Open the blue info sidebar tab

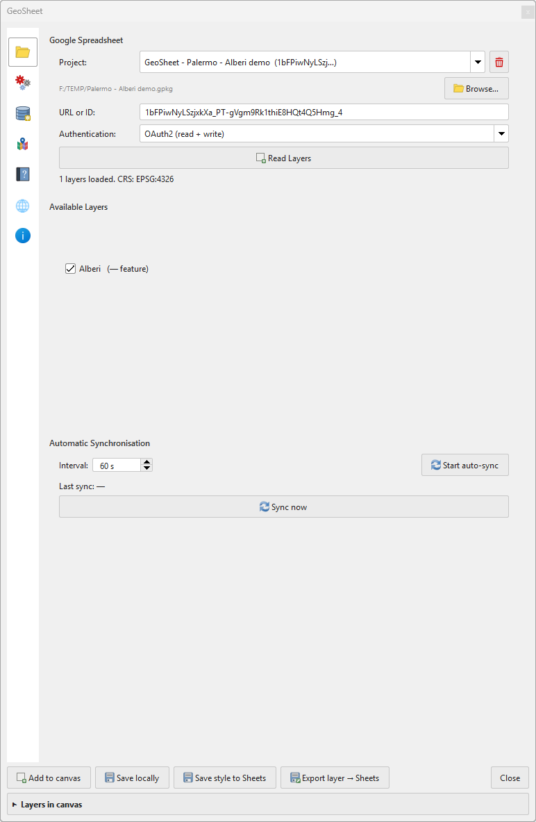click(x=22, y=236)
